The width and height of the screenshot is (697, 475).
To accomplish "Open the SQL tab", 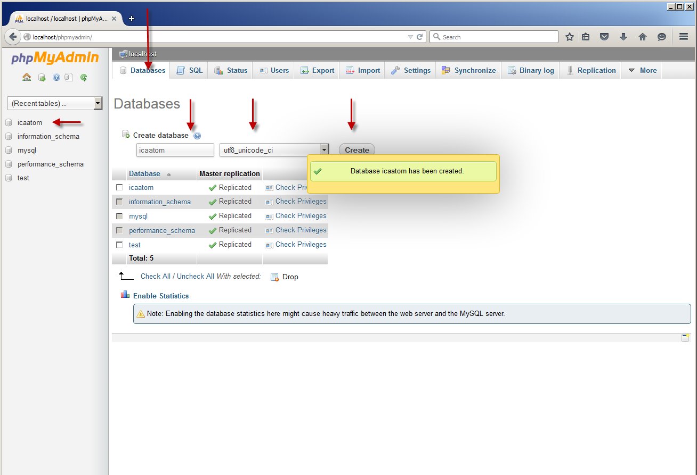I will 190,70.
